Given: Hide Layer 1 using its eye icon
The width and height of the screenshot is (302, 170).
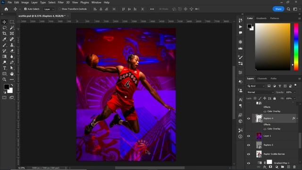Looking at the screenshot, I should click(x=249, y=136).
